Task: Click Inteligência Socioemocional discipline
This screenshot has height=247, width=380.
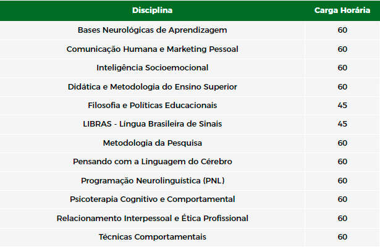Action: point(152,68)
